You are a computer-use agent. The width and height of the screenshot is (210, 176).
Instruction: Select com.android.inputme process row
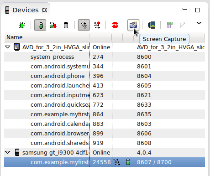tap(105, 95)
